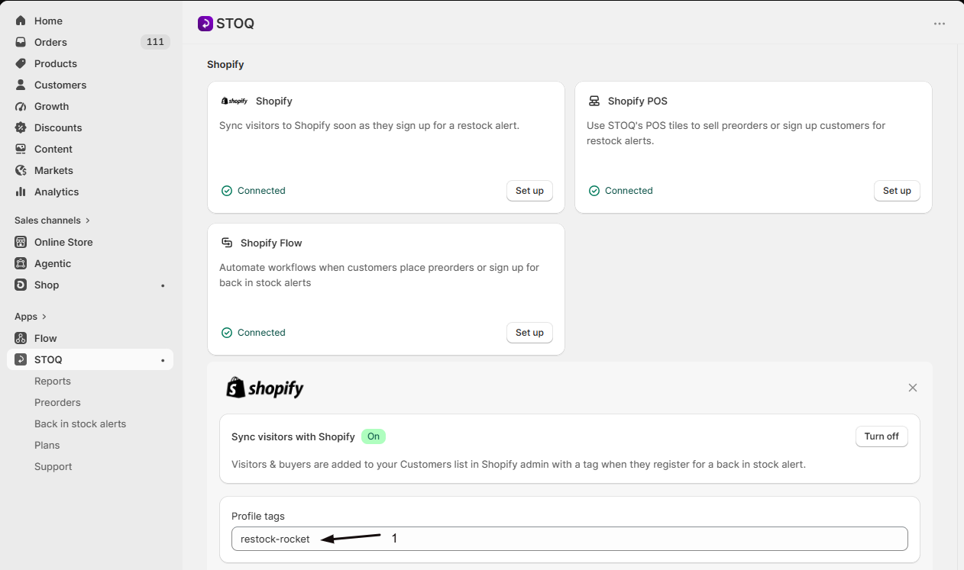Click Set up on the Shopify card

click(x=529, y=191)
